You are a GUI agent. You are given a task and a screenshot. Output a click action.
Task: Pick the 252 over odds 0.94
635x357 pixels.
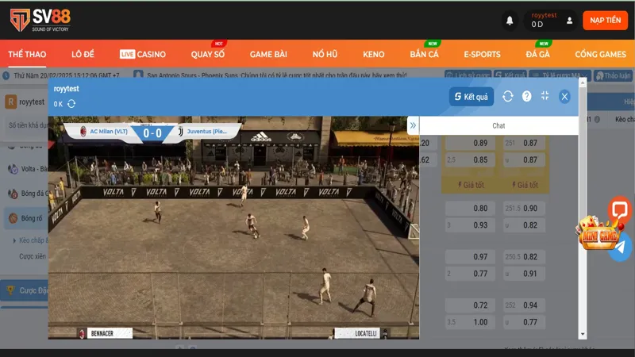524,305
